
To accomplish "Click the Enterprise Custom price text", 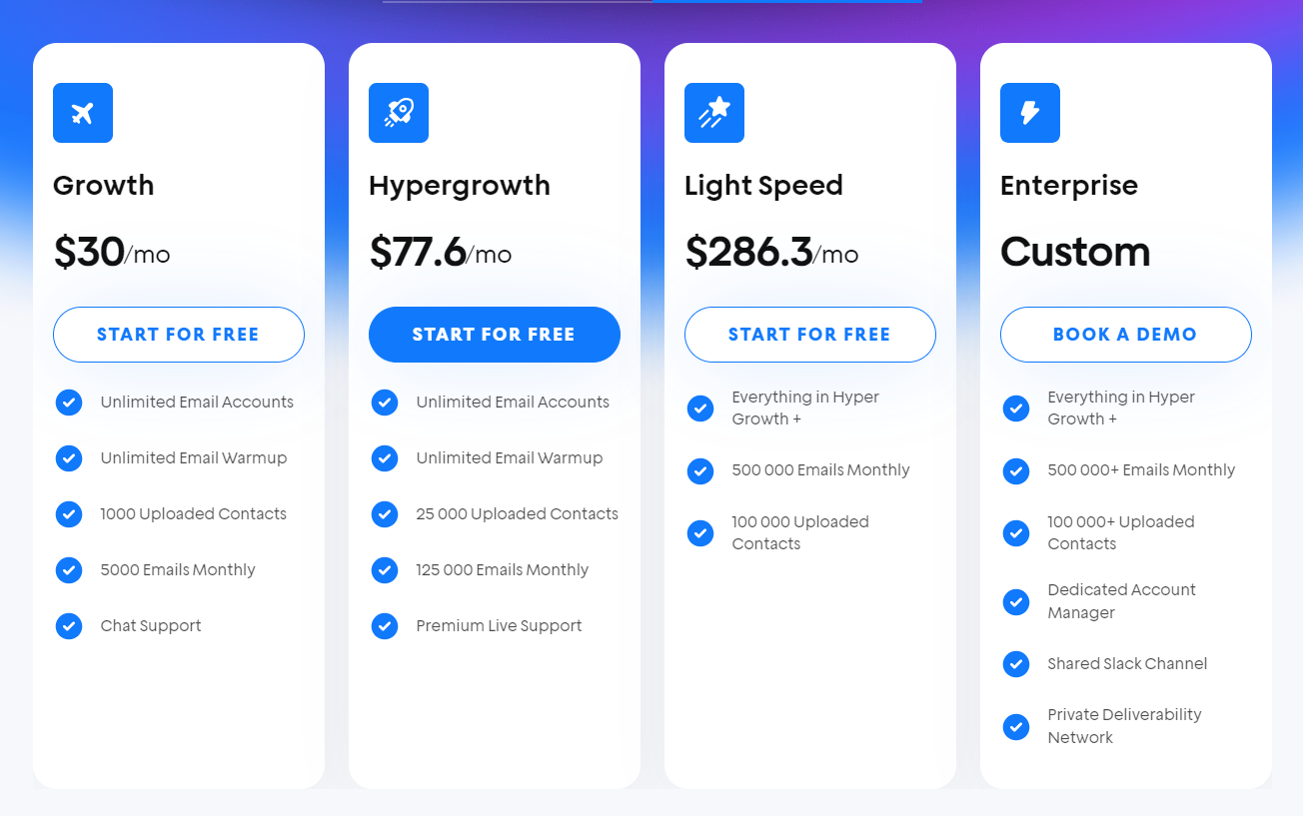I will 1075,253.
